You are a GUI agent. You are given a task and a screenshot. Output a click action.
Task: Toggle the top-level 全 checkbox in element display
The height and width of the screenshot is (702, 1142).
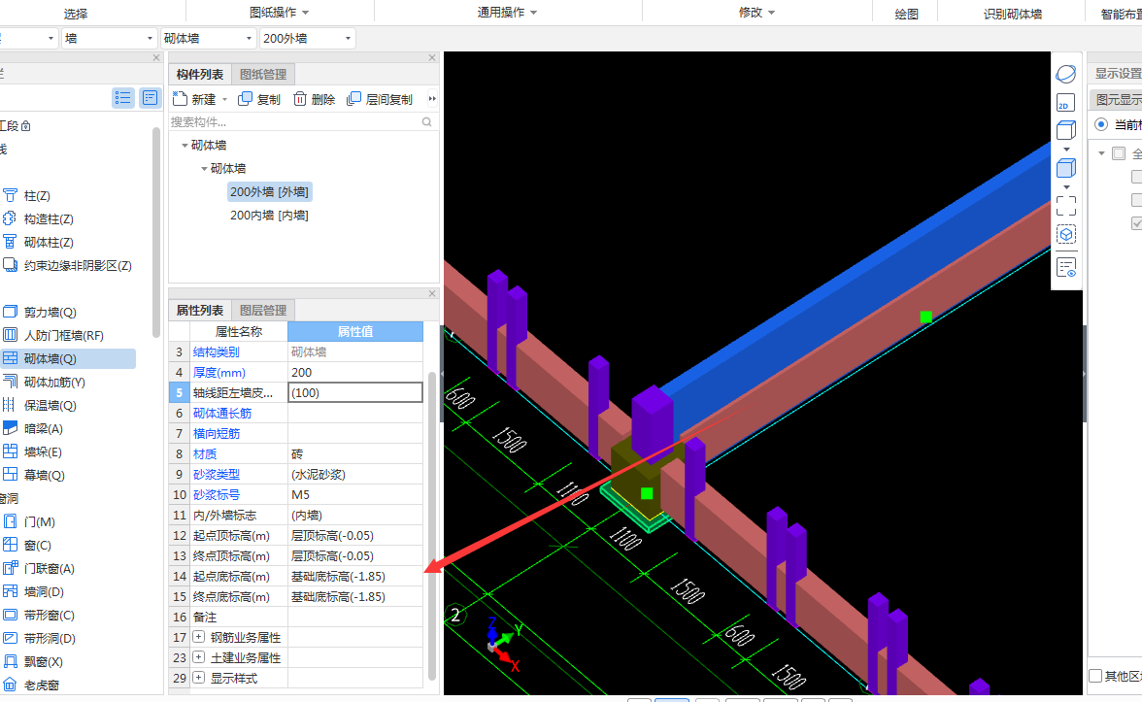[1119, 153]
